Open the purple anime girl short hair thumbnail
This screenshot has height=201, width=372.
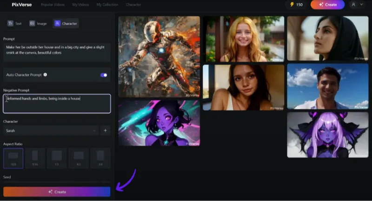click(x=159, y=123)
